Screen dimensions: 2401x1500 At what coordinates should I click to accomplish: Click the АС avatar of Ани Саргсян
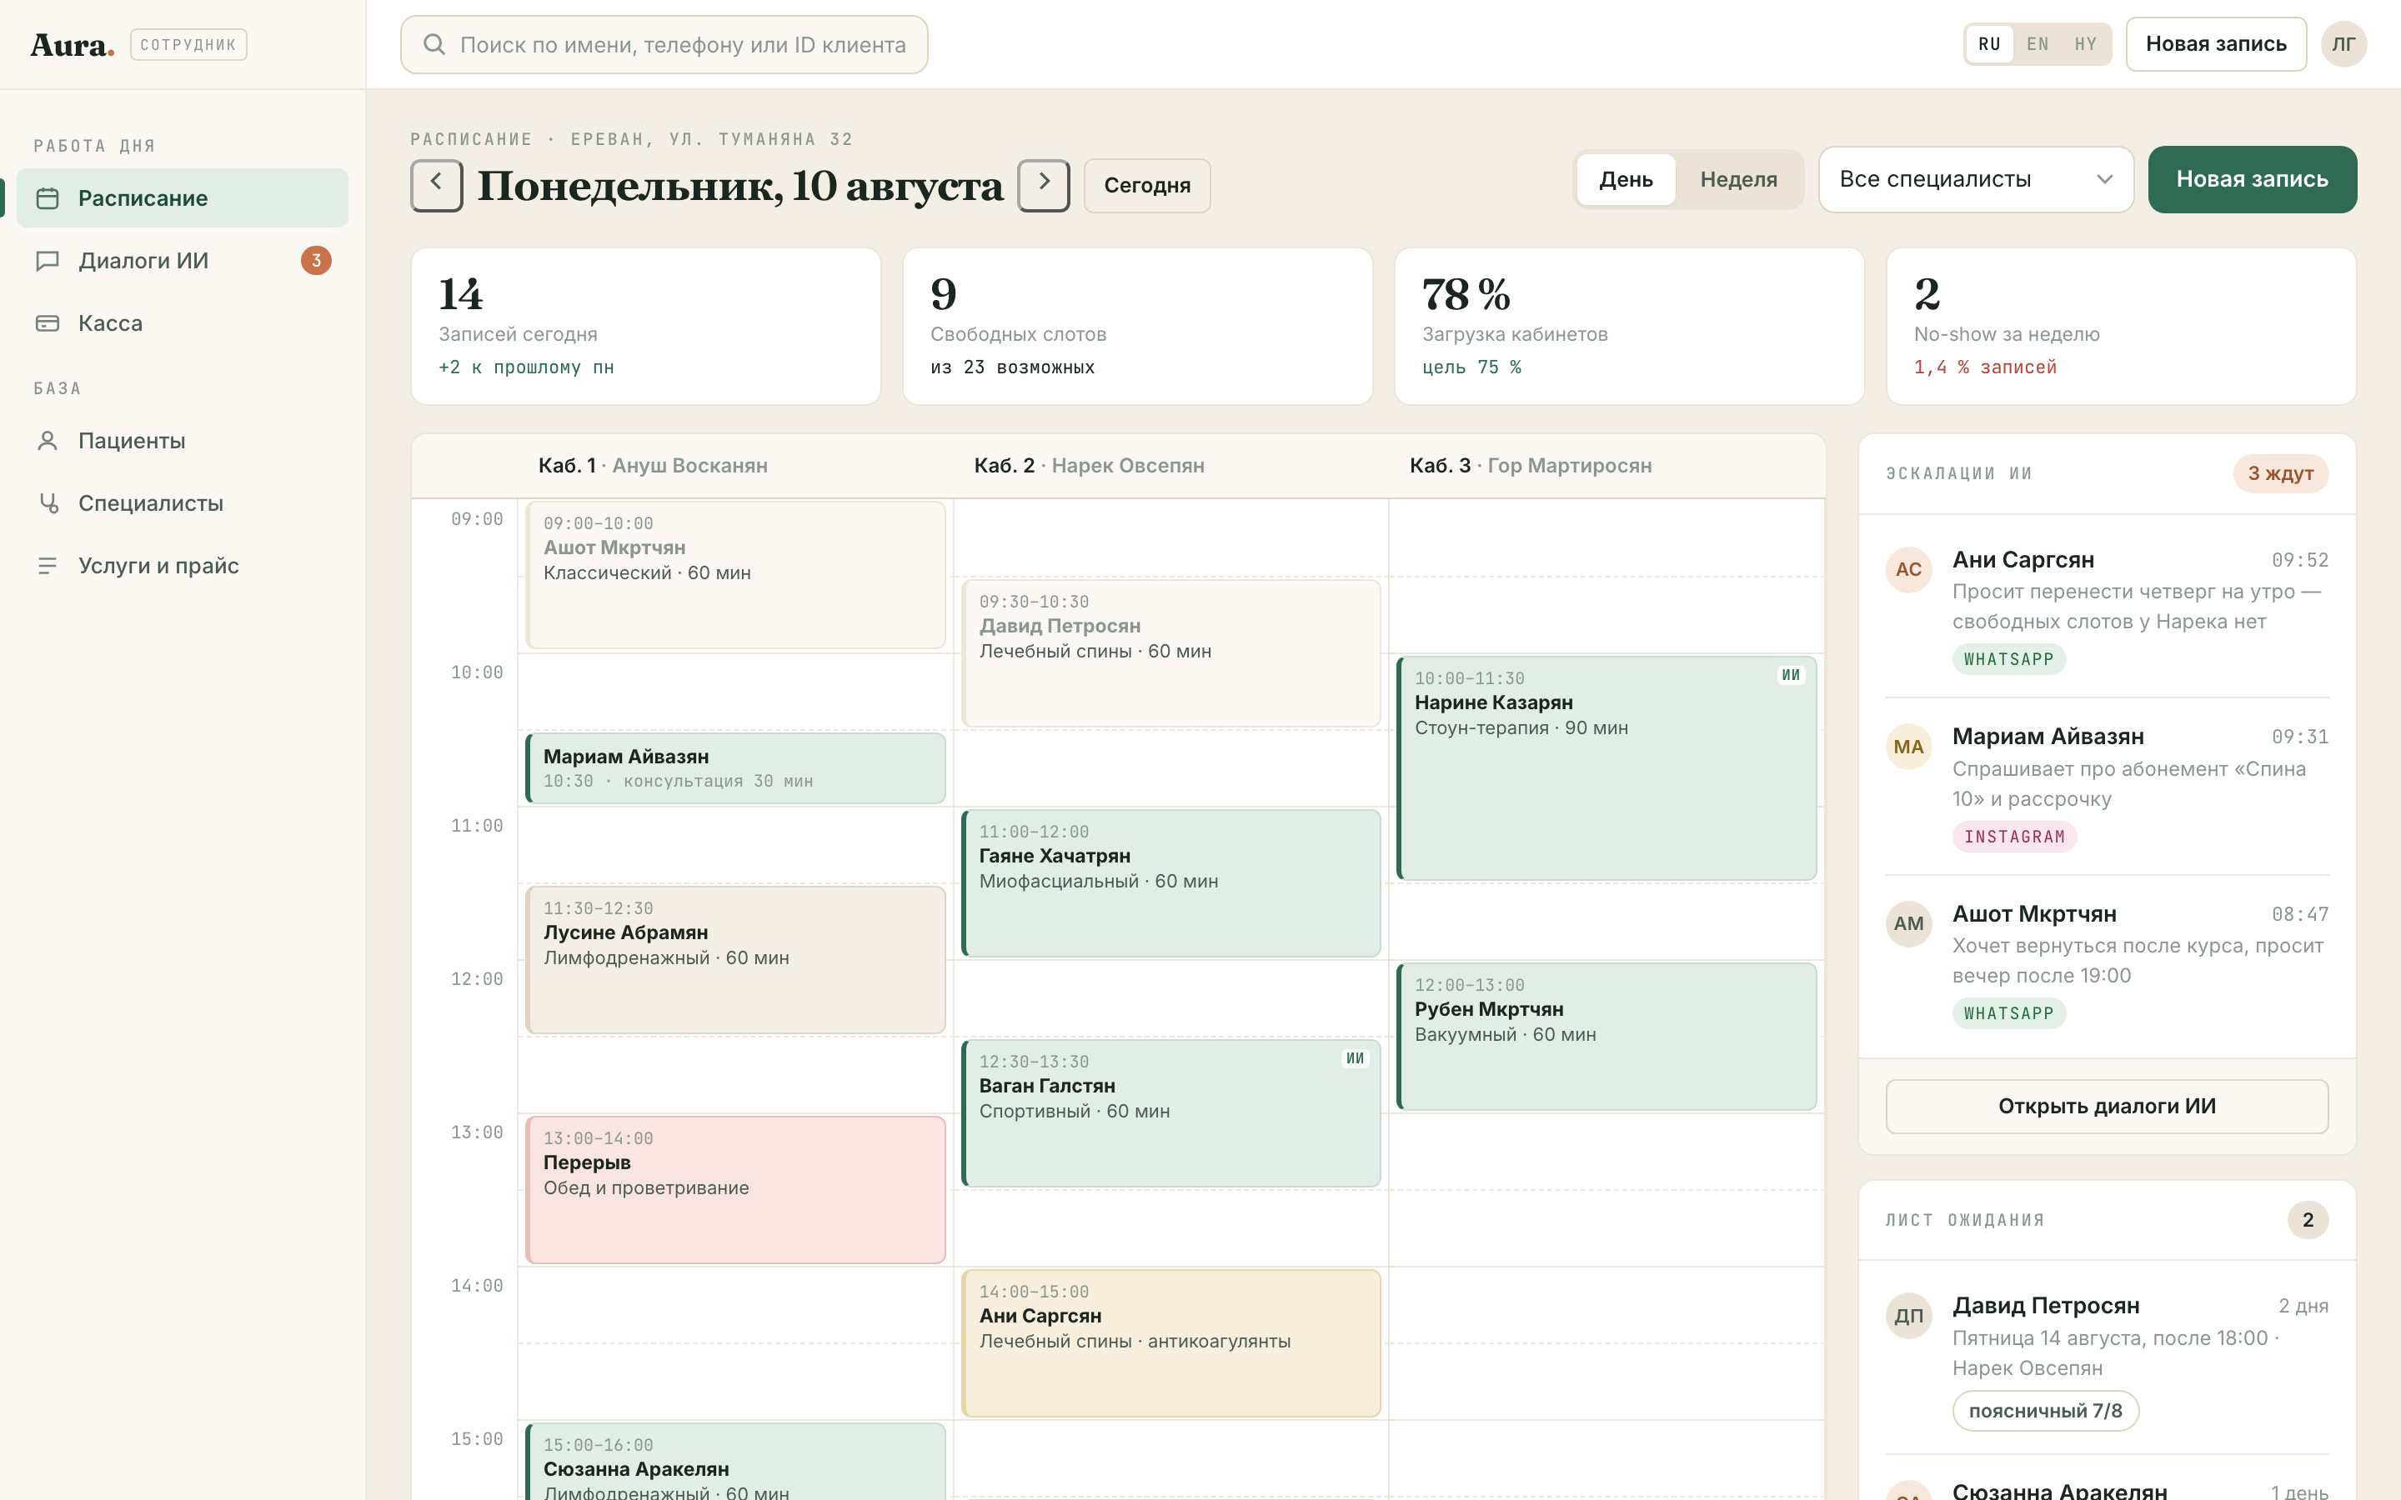click(1908, 569)
